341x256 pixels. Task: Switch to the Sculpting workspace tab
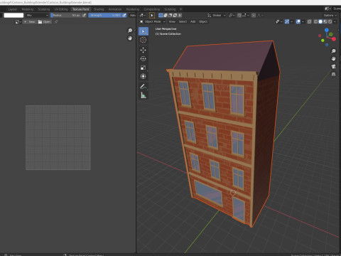click(44, 9)
